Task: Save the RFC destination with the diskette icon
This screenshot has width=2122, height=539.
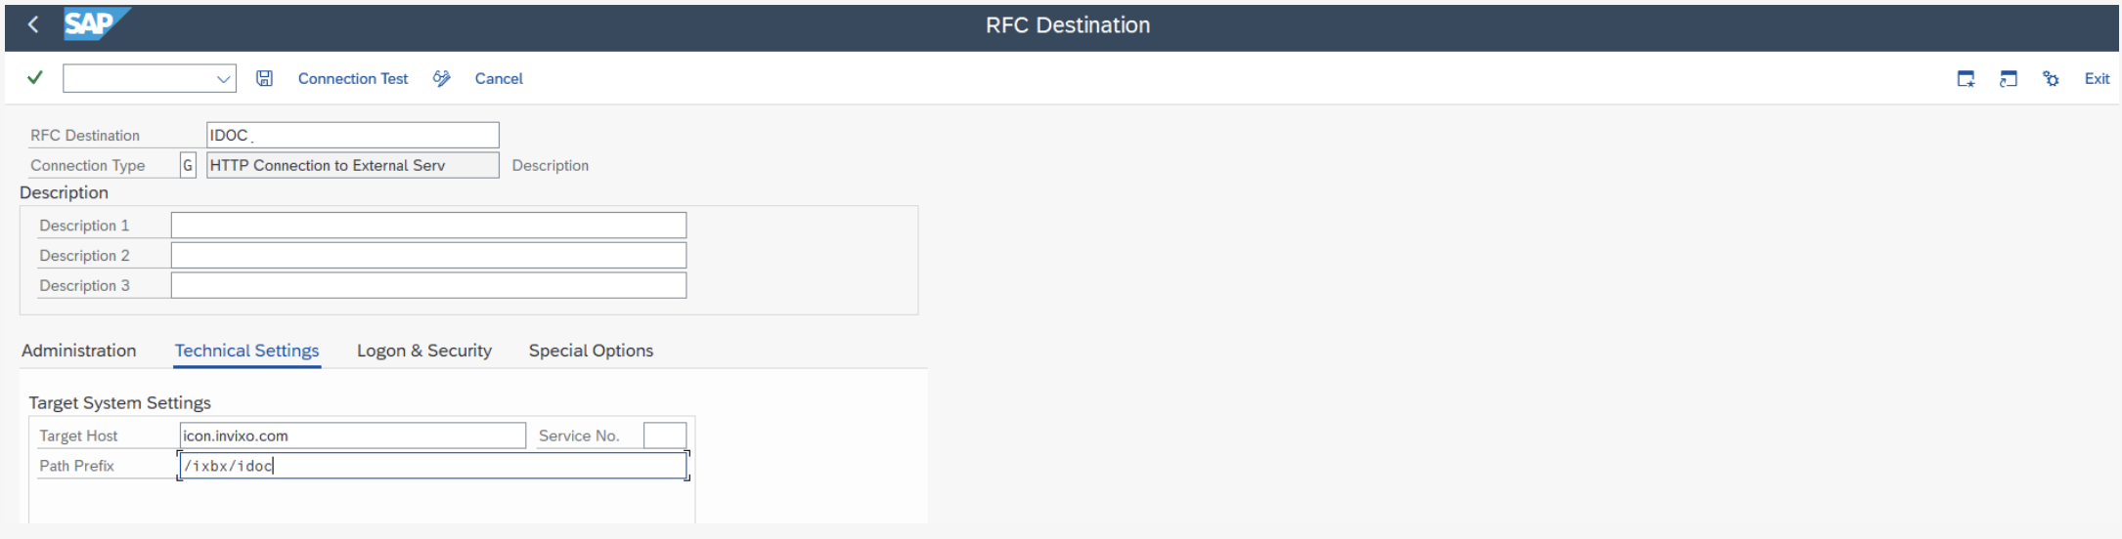Action: pos(264,78)
